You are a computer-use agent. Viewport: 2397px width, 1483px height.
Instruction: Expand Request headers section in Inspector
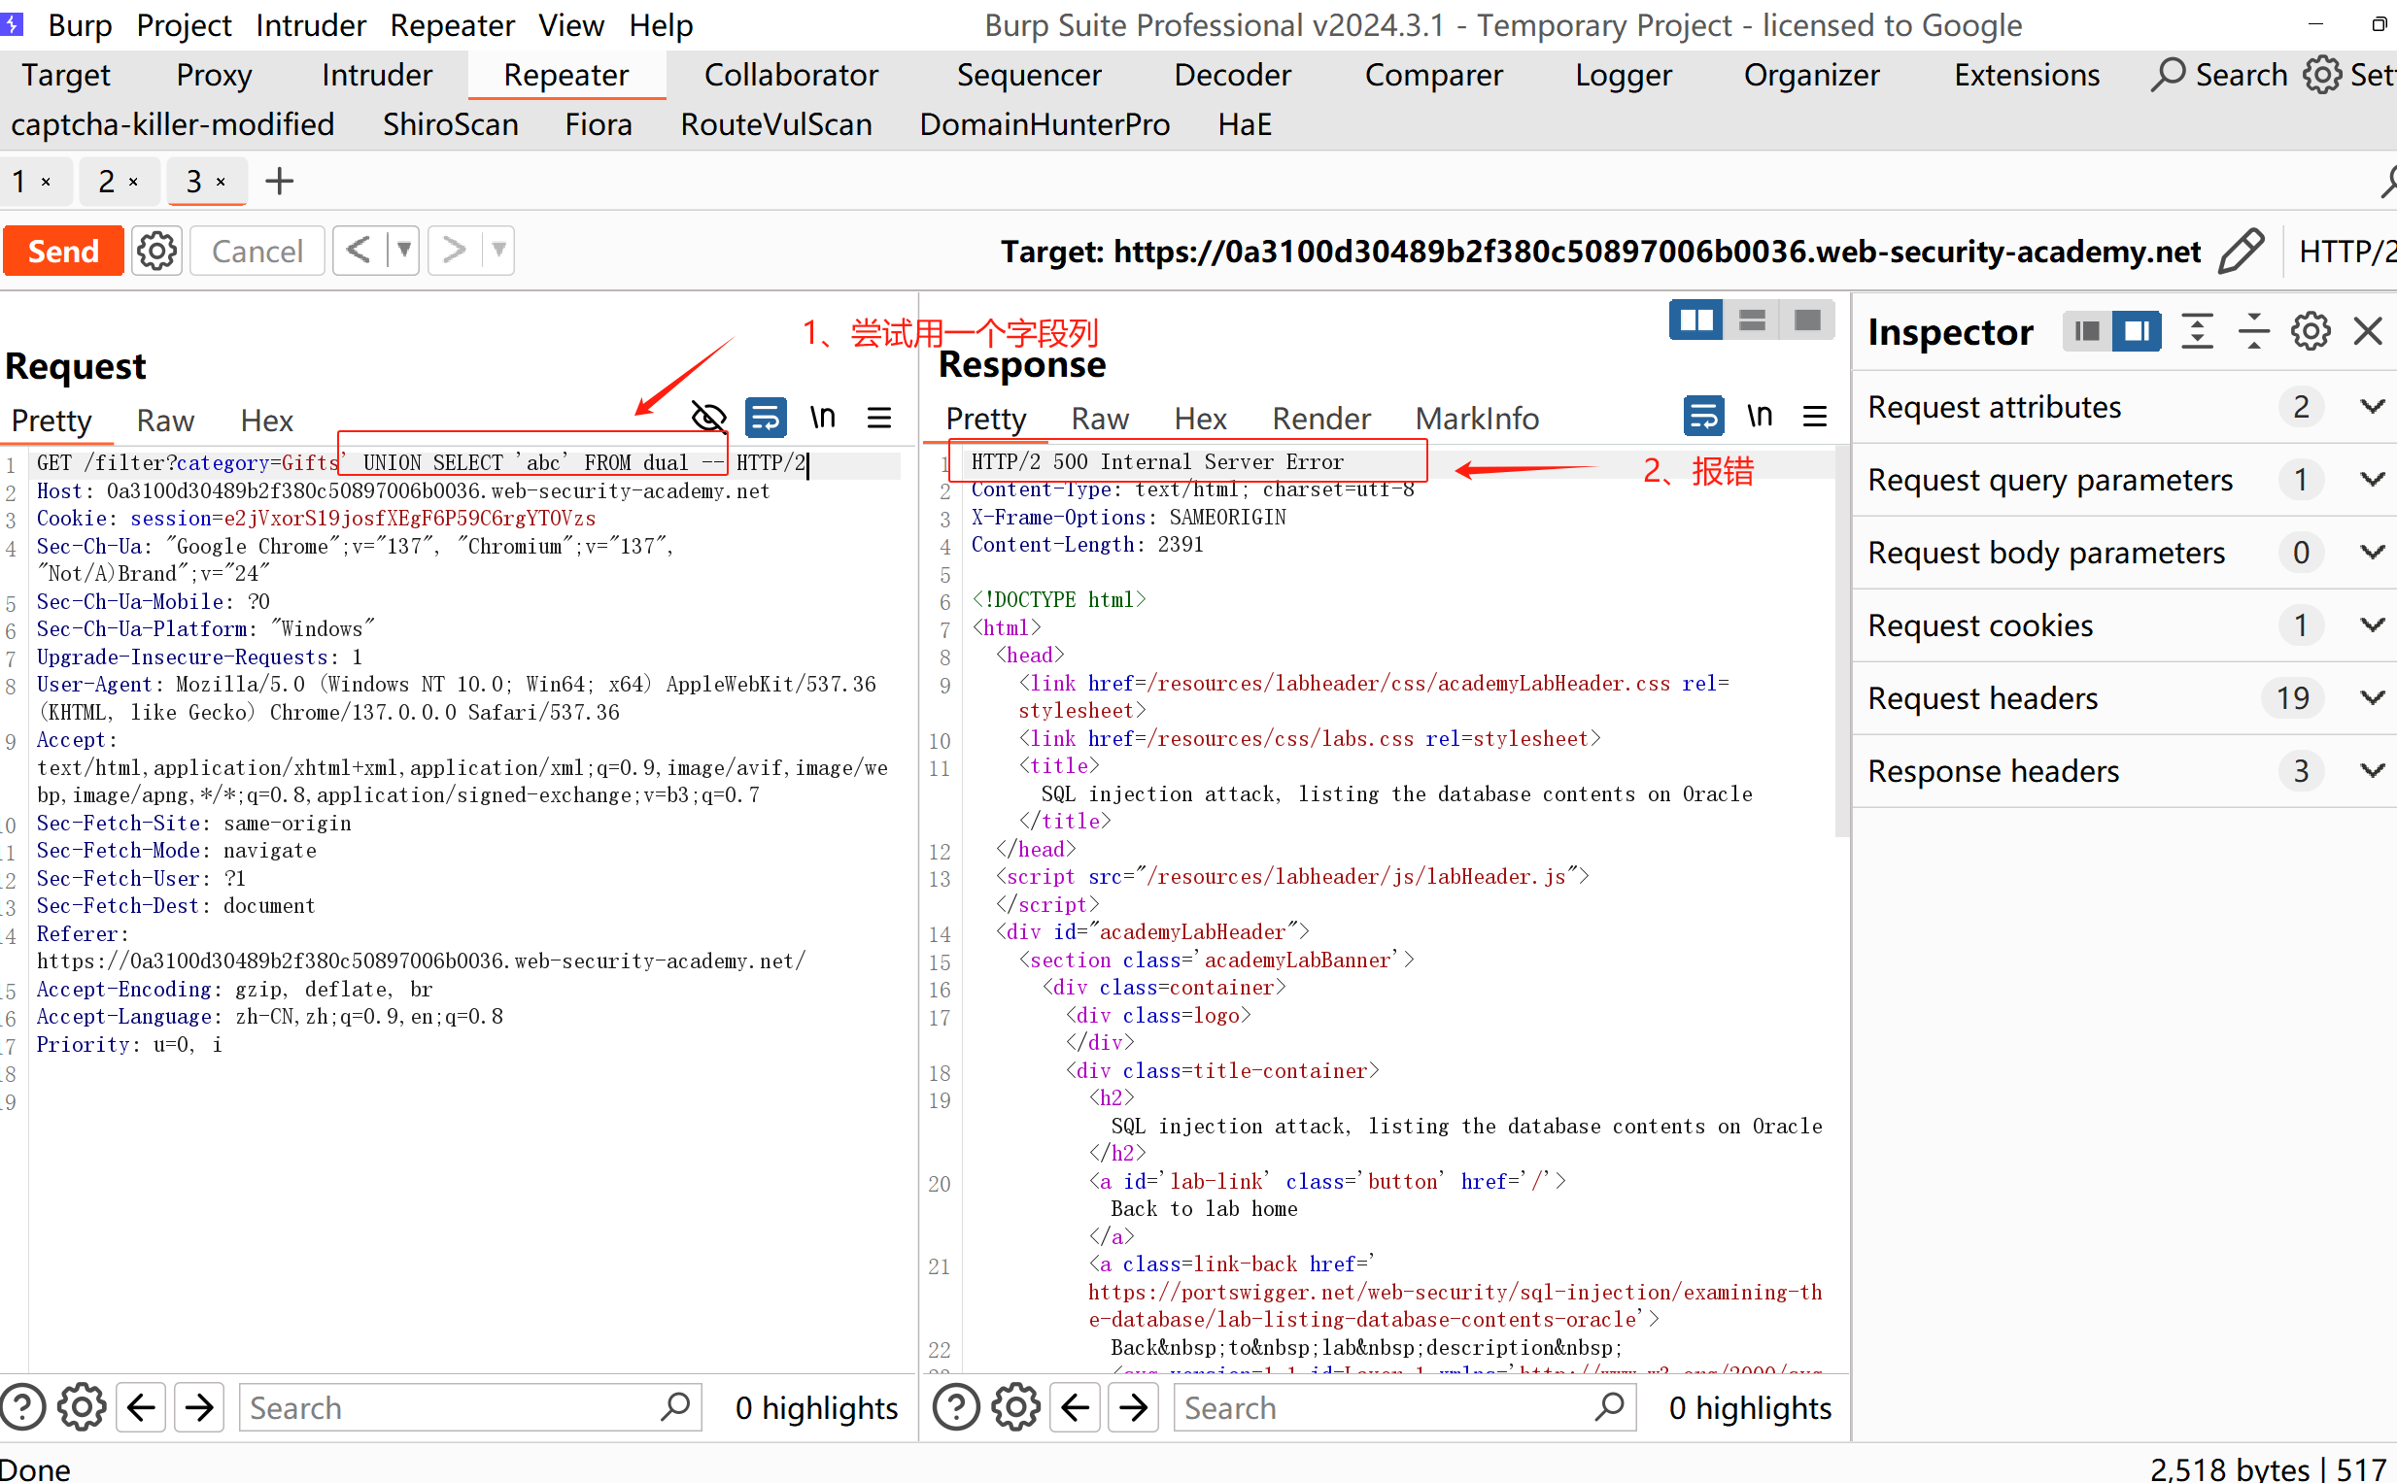(x=2372, y=698)
